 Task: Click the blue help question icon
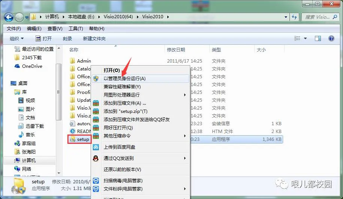331,38
